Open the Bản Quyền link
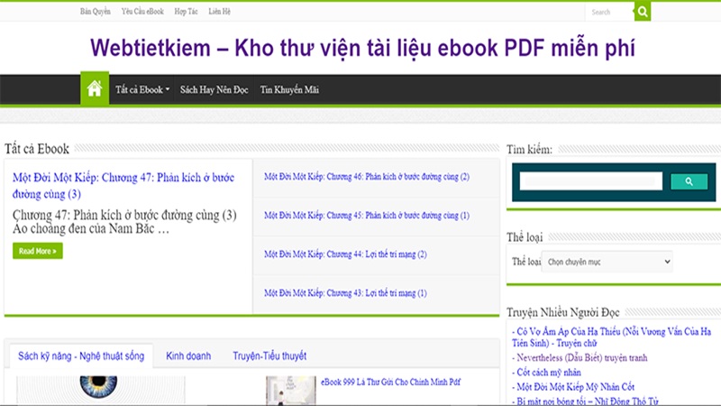The image size is (721, 406). tap(96, 12)
